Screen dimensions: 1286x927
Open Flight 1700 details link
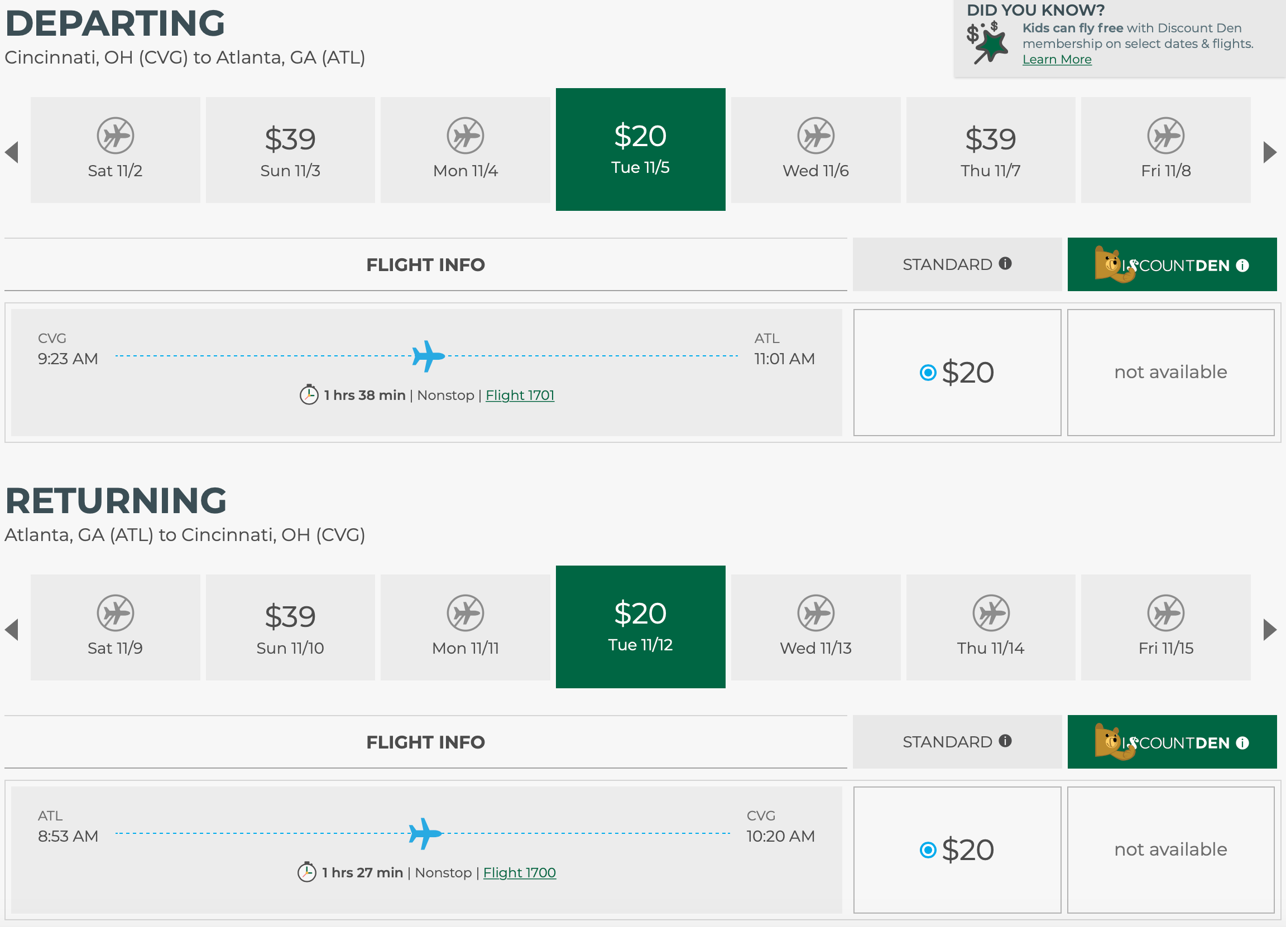coord(519,872)
